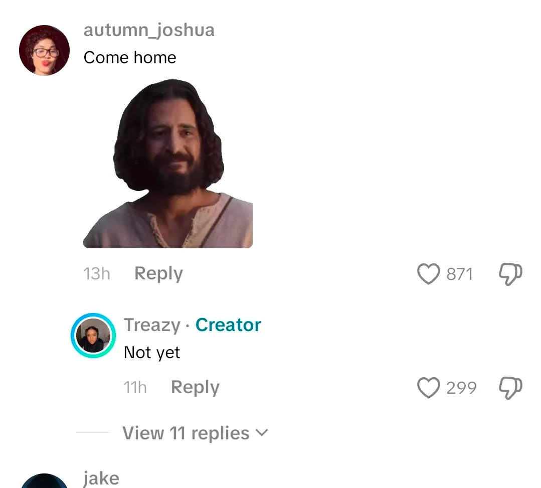The image size is (541, 488).
Task: Dislike Treazy's "Not yet" reply
Action: pos(511,388)
